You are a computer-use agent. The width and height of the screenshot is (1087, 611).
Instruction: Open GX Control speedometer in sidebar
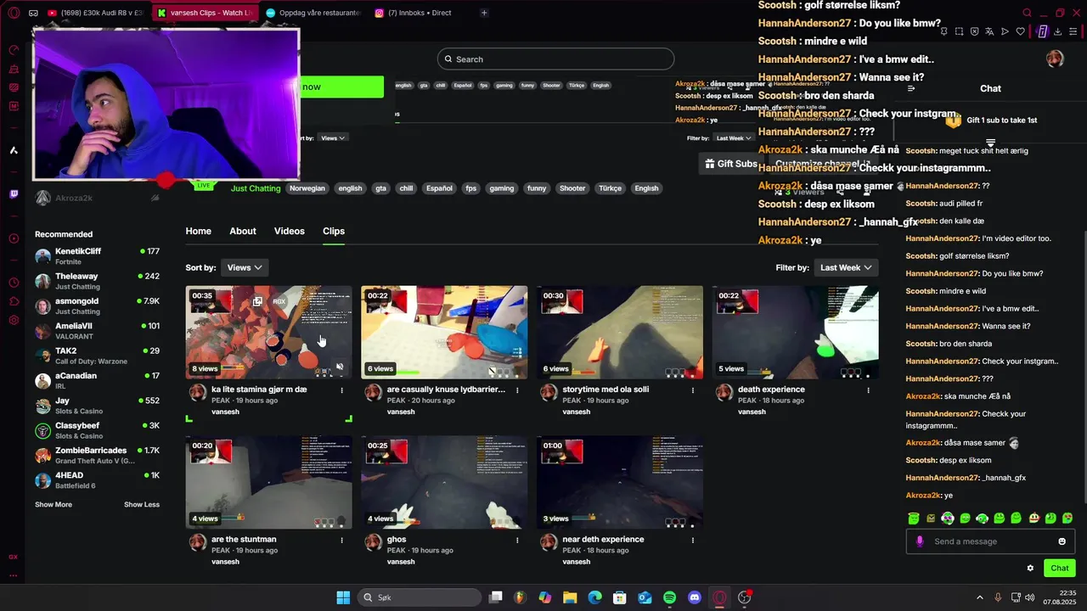pos(14,50)
